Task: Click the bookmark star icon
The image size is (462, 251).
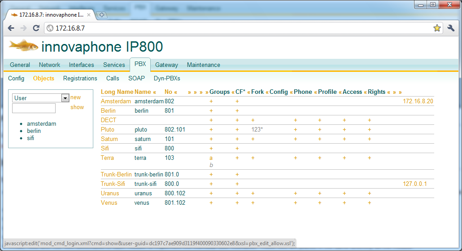Action: pyautogui.click(x=437, y=28)
